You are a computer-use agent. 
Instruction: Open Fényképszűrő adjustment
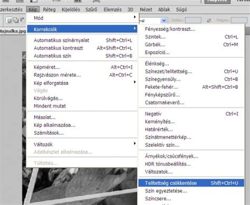[191, 95]
